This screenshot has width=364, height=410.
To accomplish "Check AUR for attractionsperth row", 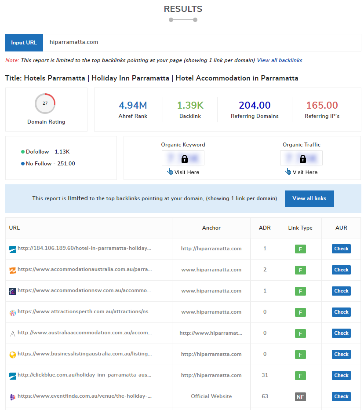I will [341, 312].
